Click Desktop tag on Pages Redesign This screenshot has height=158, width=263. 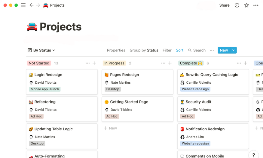pos(113,89)
